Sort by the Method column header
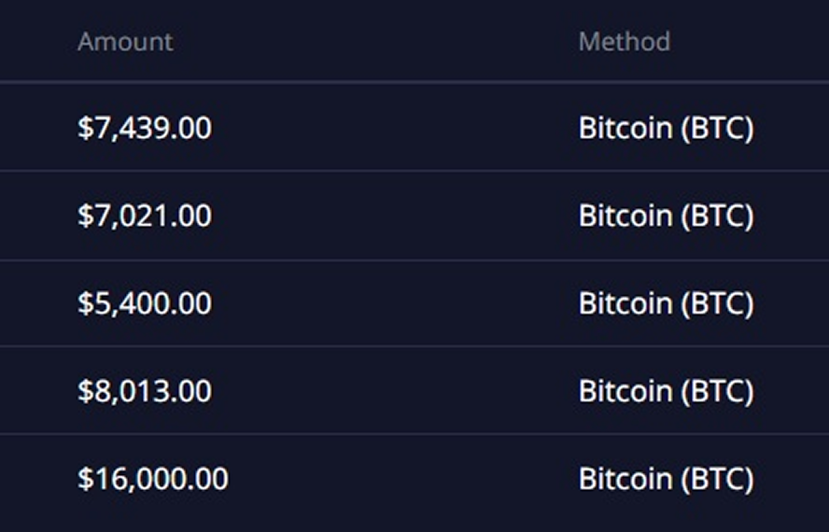The width and height of the screenshot is (829, 532). click(624, 42)
